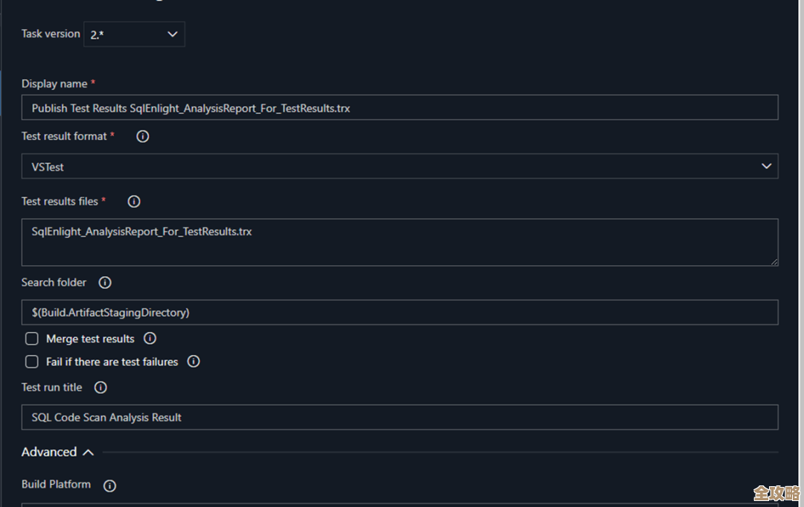Click info icon beside Build Platform
Viewport: 804px width, 507px height.
click(x=109, y=485)
